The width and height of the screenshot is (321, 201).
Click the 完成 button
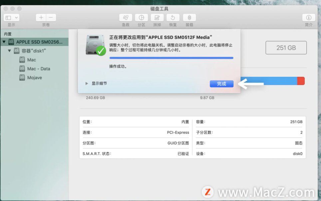[x=221, y=84]
